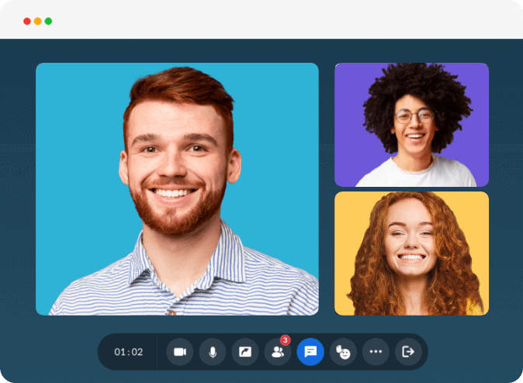Screen dimensions: 523x383
Task: Open the raise hand reactions
Action: coord(343,352)
